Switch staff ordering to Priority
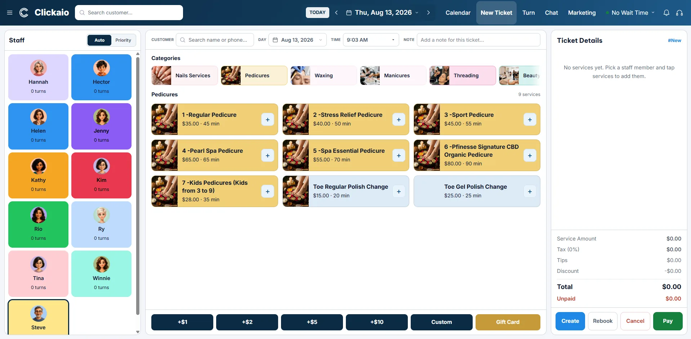691x339 pixels. [x=123, y=40]
